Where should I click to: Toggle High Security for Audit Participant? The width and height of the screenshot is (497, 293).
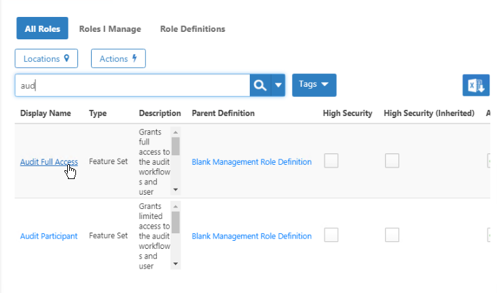tap(331, 235)
